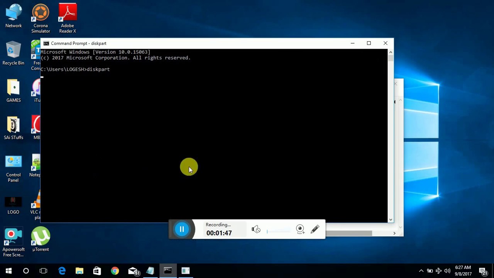Open File Explorer from the taskbar

(80, 271)
